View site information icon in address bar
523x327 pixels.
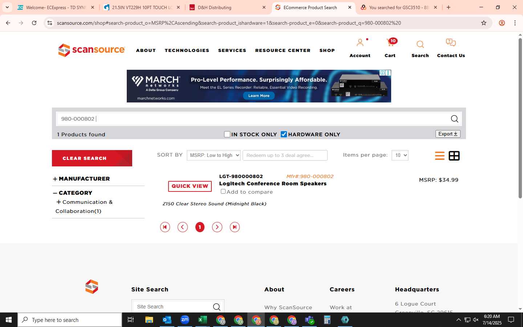[50, 23]
